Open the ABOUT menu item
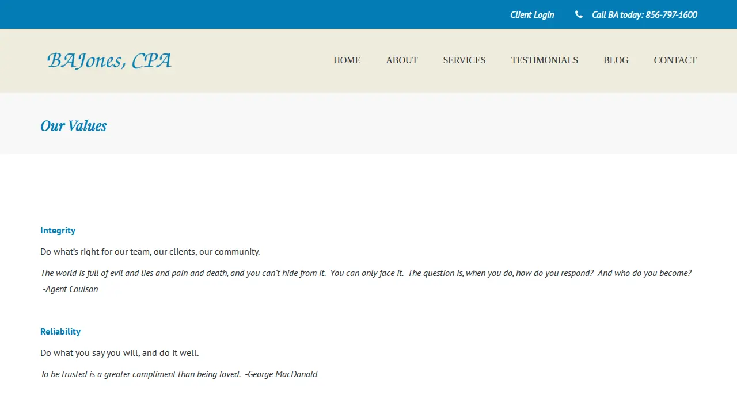The image size is (737, 414). click(401, 60)
